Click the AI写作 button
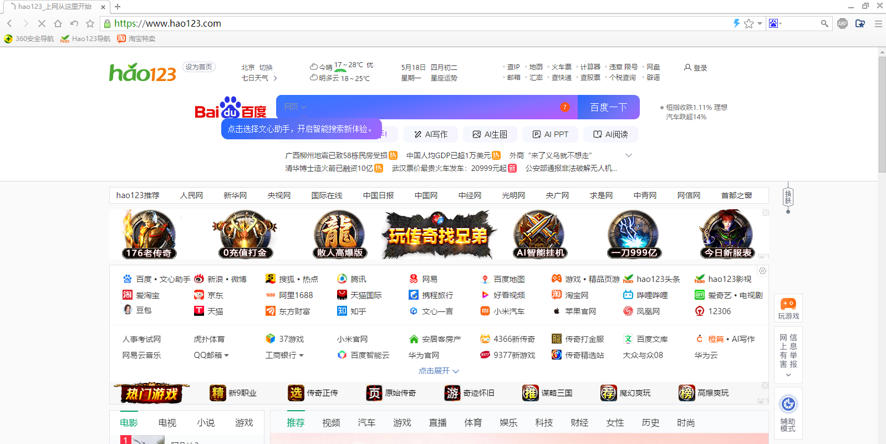 coord(431,134)
